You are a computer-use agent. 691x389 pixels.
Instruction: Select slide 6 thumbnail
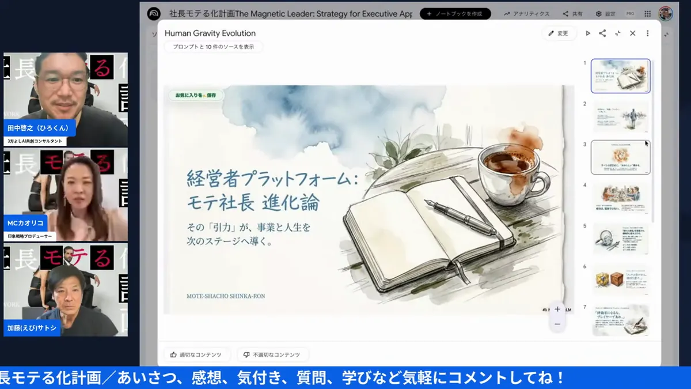[620, 280]
